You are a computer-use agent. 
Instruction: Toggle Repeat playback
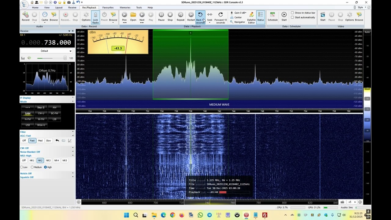click(181, 17)
